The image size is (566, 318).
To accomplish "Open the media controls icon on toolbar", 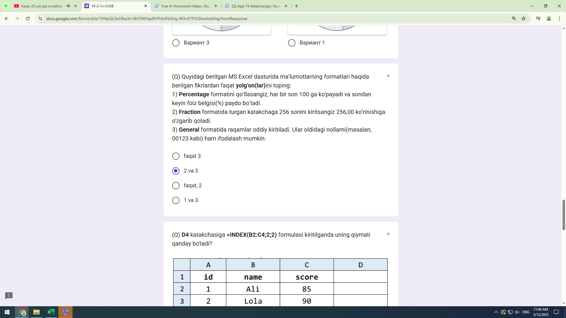I will (x=538, y=18).
